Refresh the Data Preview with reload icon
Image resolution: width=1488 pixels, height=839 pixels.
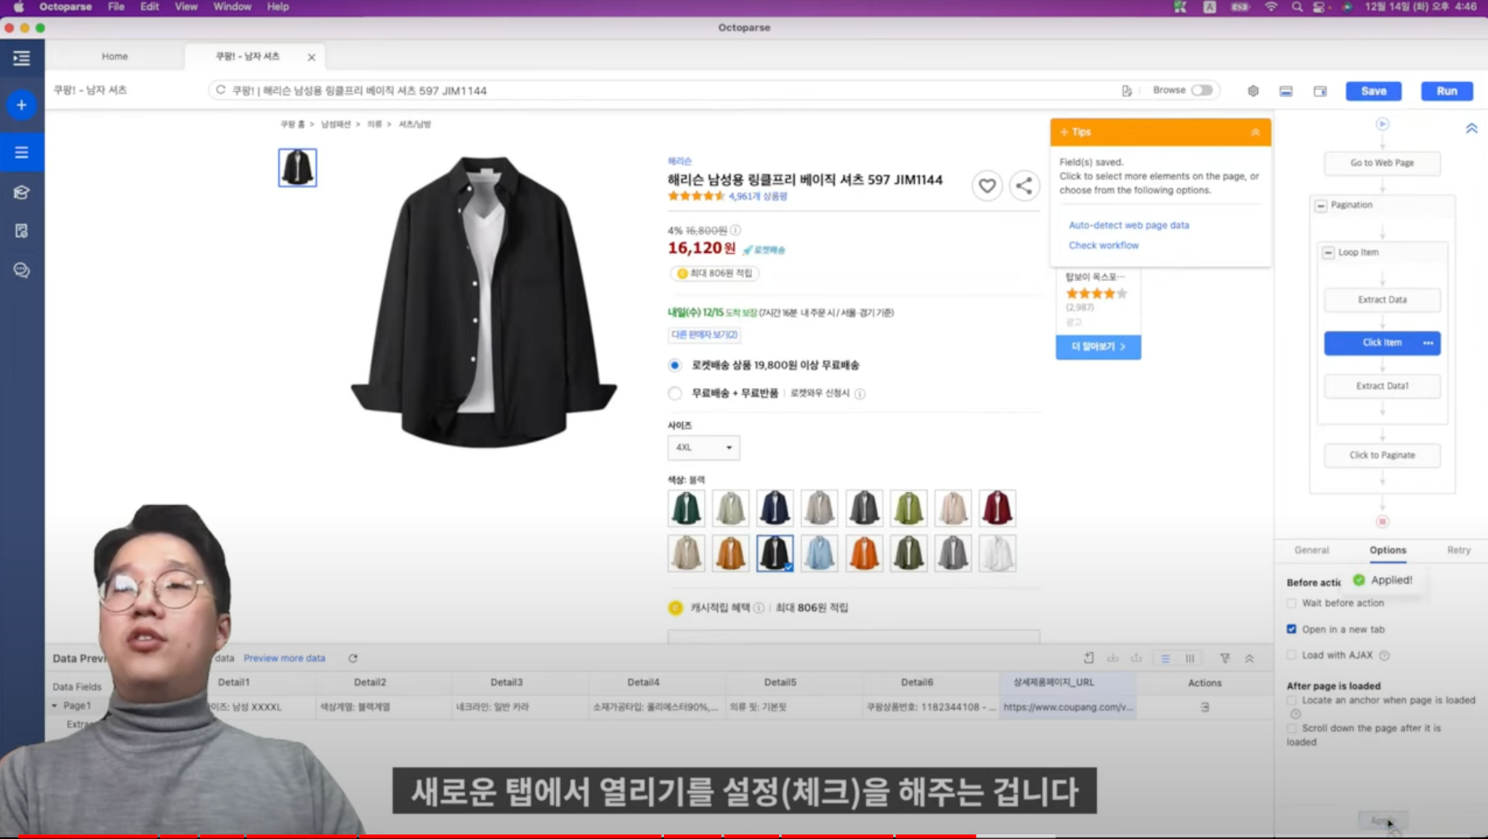353,658
